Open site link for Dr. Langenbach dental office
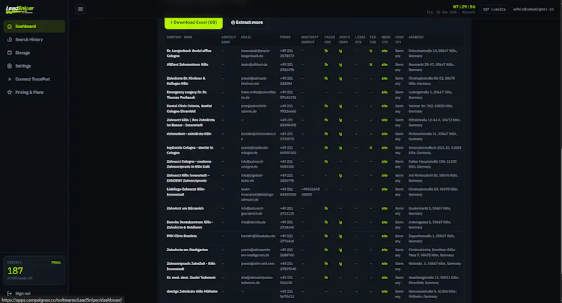Screen dimensions: 562x303 point(384,50)
